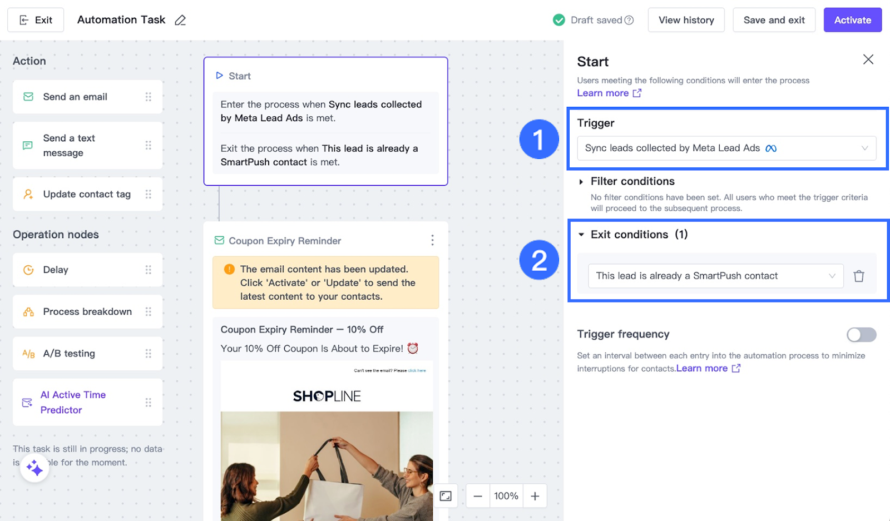Screen dimensions: 890x521
Task: Edit the Automation Task name pencil icon
Action: tap(180, 20)
